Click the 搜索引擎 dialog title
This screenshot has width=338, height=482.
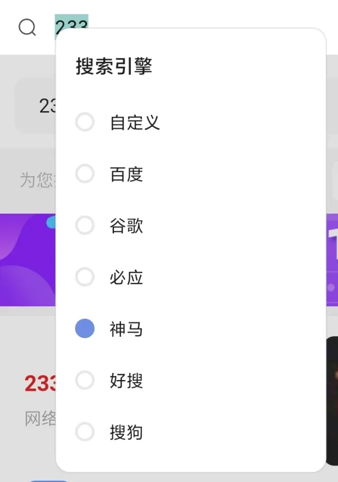114,66
